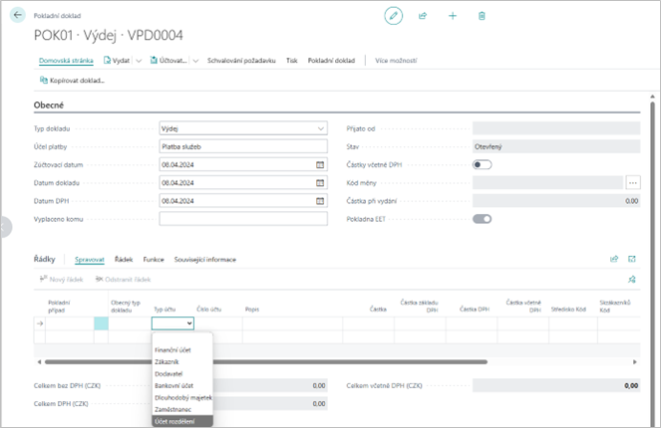Toggle the Pokladna EET switch
The height and width of the screenshot is (428, 661).
pos(482,219)
